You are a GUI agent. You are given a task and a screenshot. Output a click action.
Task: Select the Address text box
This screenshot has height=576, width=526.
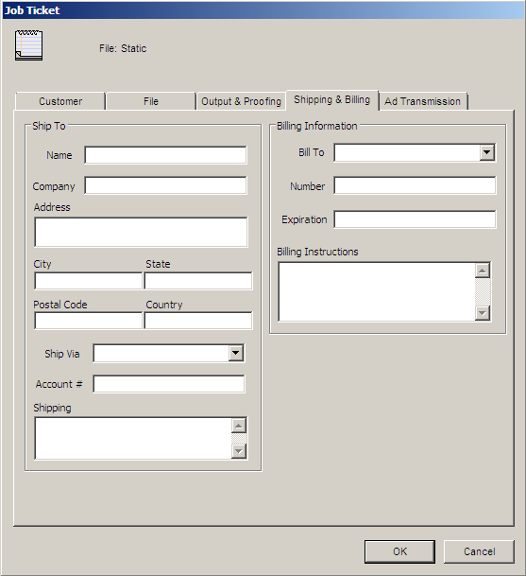(141, 232)
